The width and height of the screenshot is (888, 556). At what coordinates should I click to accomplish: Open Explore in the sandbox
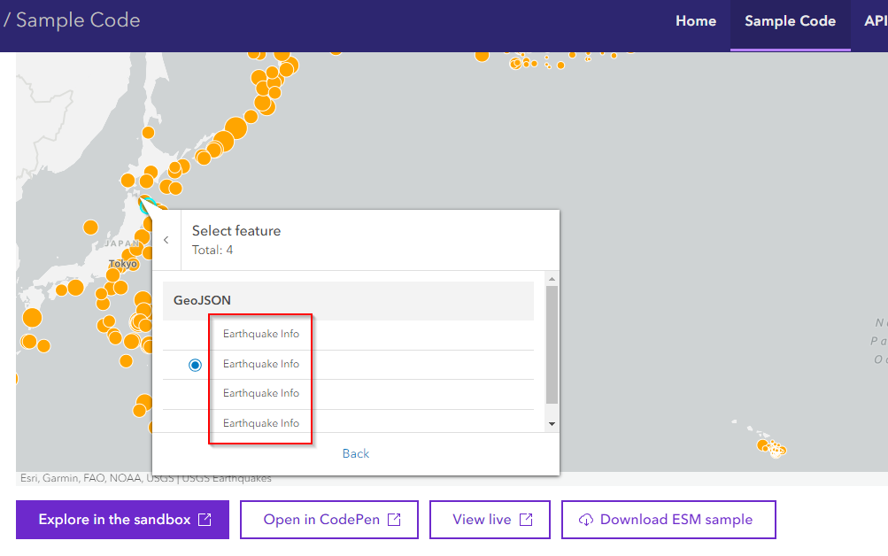(x=121, y=520)
